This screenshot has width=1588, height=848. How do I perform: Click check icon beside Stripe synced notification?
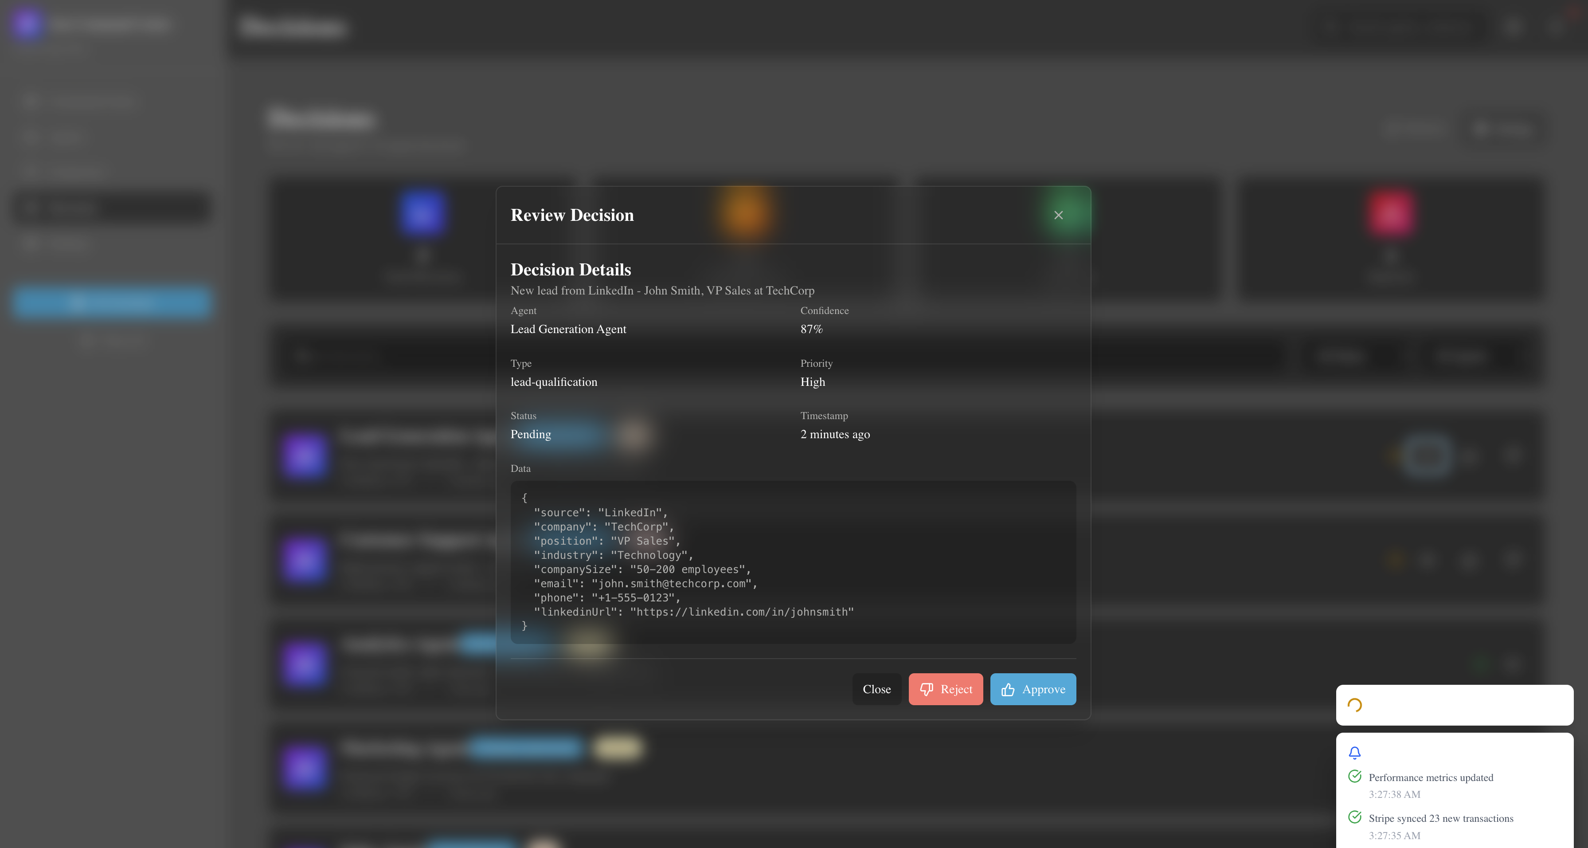(1354, 817)
